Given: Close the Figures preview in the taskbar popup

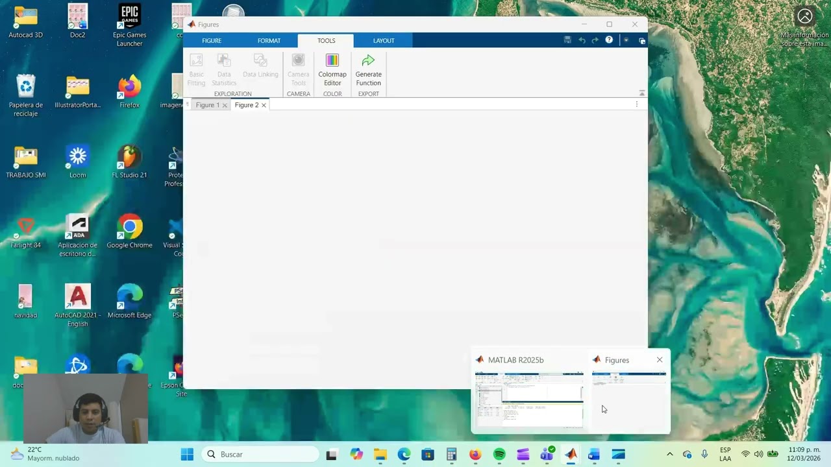Looking at the screenshot, I should [660, 360].
